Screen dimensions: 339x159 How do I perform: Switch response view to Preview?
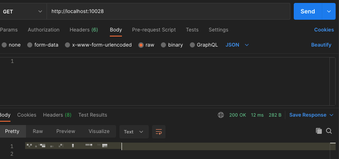[66, 131]
